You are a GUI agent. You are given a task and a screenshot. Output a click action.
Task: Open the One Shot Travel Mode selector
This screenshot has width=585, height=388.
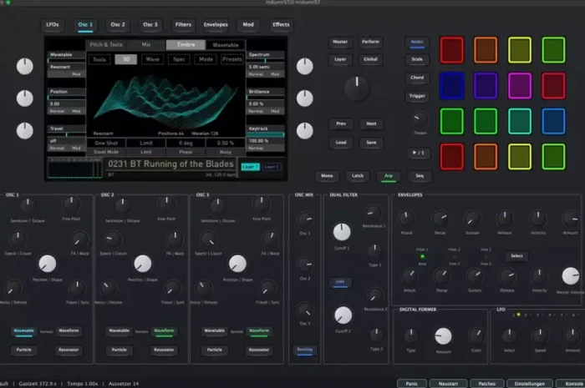pos(106,143)
